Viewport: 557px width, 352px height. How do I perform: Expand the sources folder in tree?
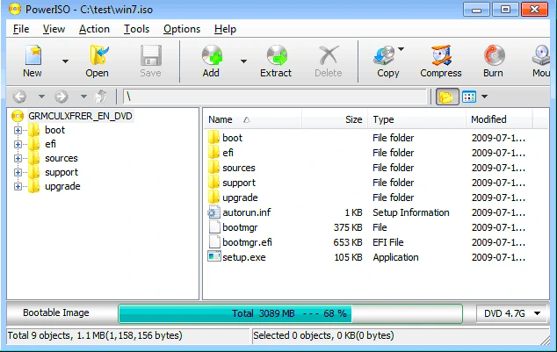tap(18, 158)
